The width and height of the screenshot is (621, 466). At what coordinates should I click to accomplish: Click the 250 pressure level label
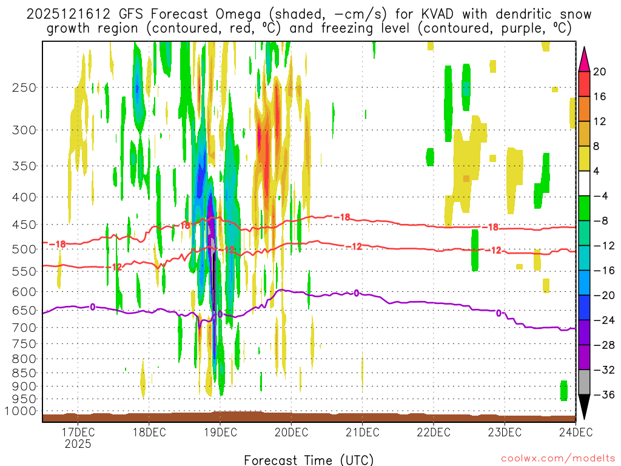click(x=24, y=87)
